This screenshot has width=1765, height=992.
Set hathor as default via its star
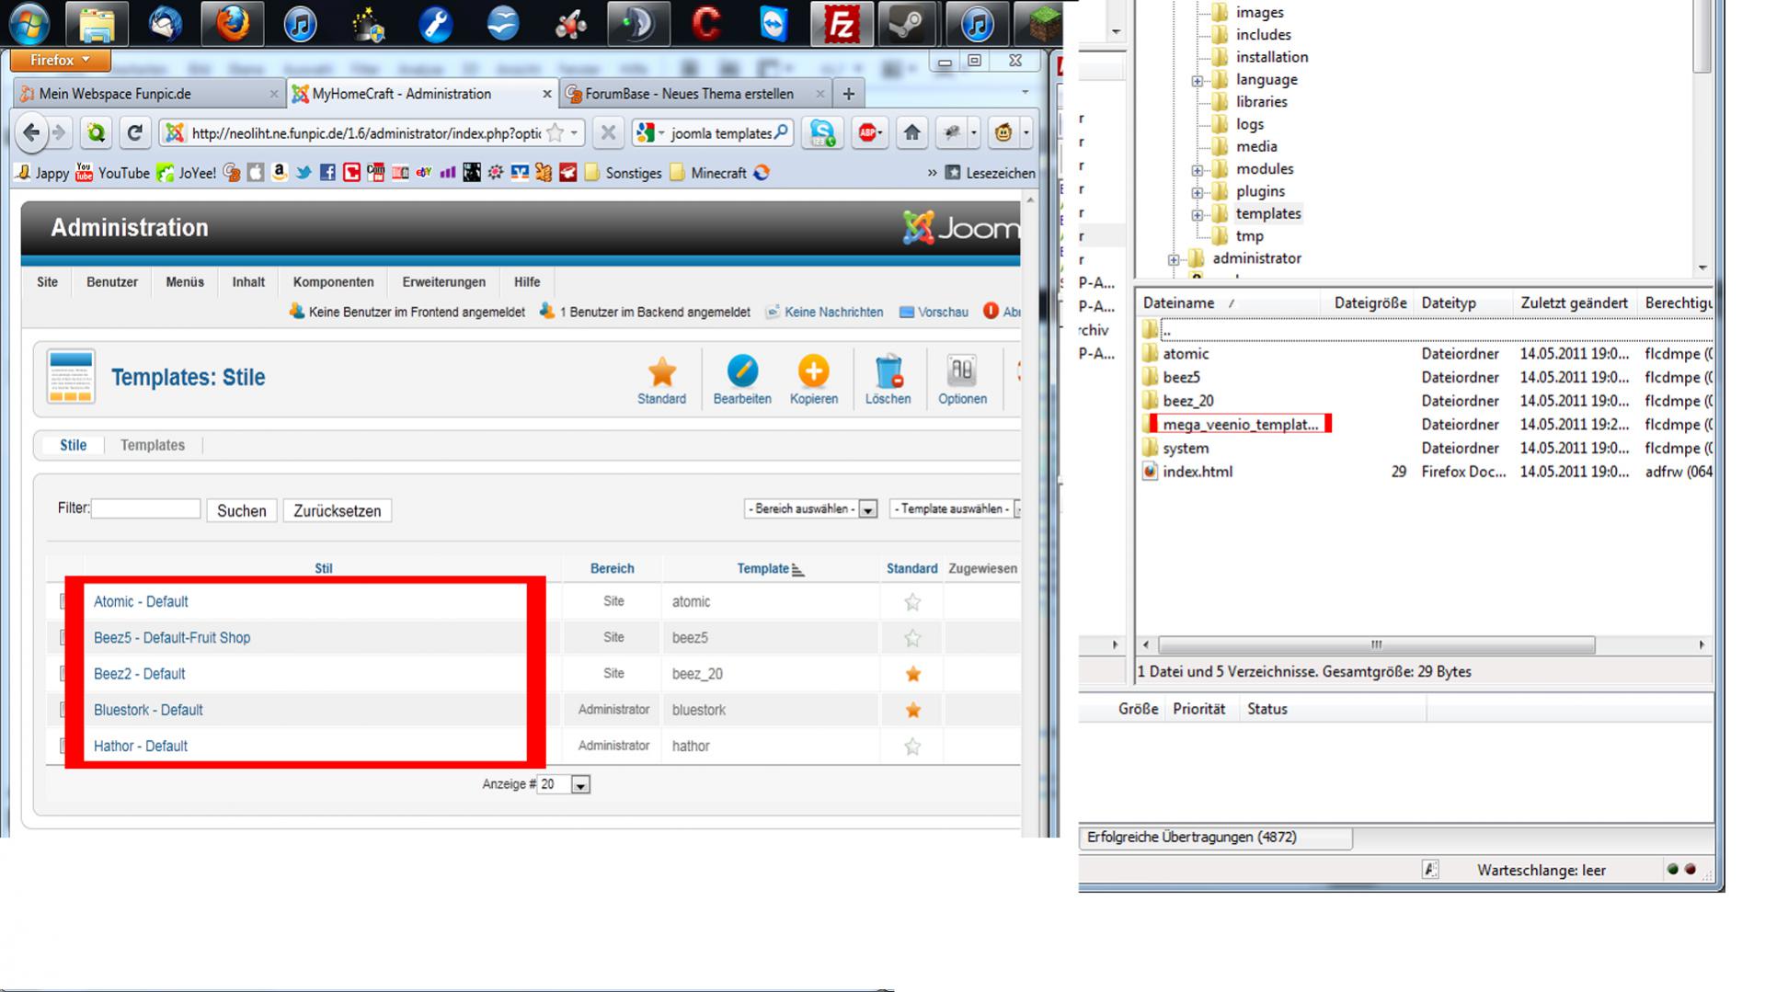click(x=912, y=747)
